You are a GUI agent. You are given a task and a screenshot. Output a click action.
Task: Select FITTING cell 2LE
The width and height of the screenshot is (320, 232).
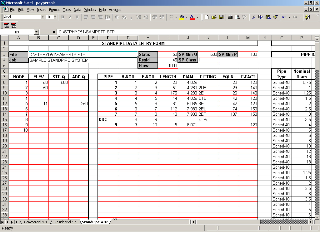tap(208, 88)
